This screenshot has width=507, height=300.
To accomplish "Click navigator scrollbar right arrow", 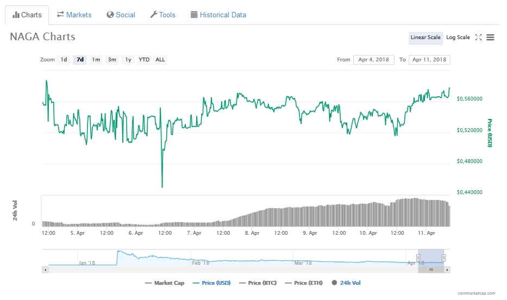I will 447,270.
